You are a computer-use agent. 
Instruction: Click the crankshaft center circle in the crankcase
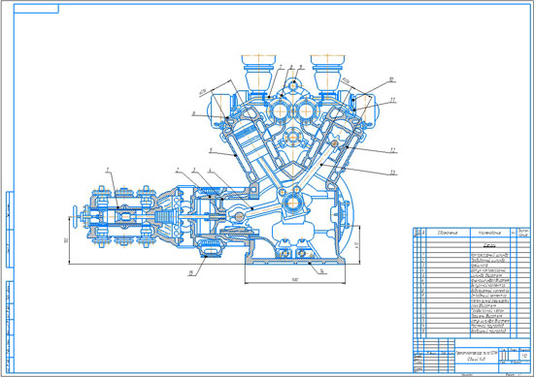(x=292, y=204)
